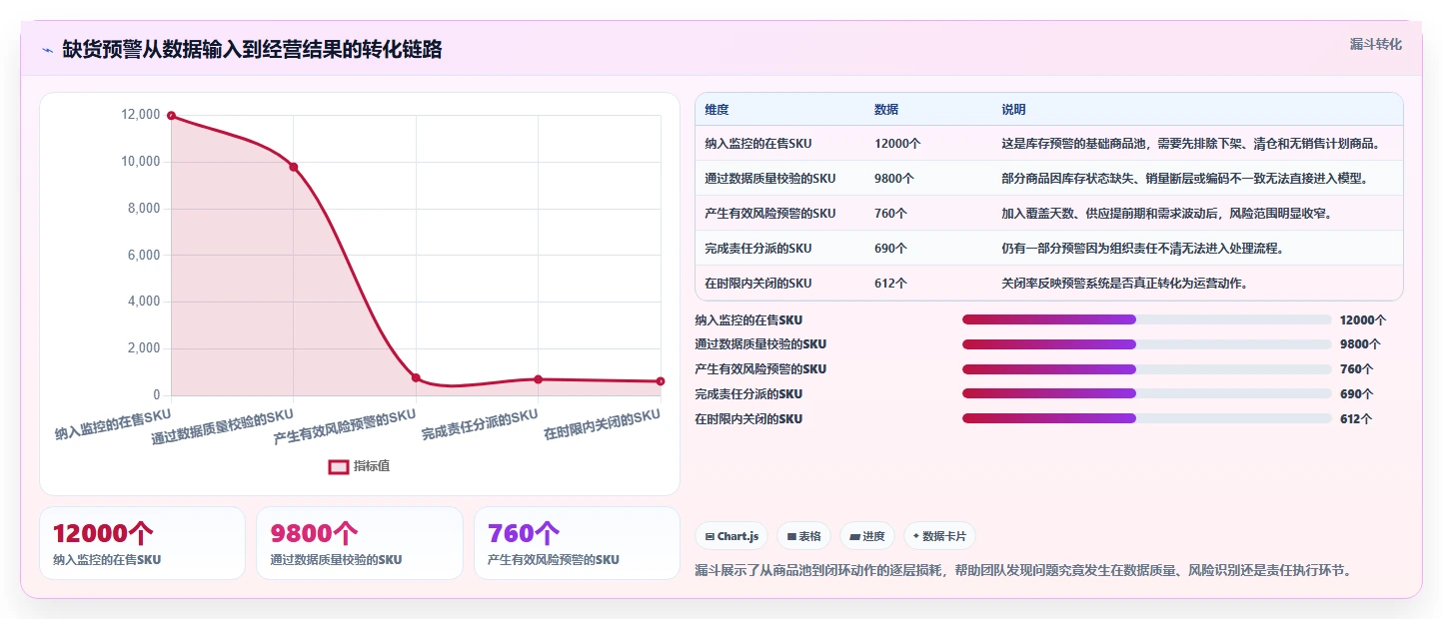This screenshot has height=619, width=1443.
Task: Click the 2,000 y-axis label
Action: pos(144,348)
